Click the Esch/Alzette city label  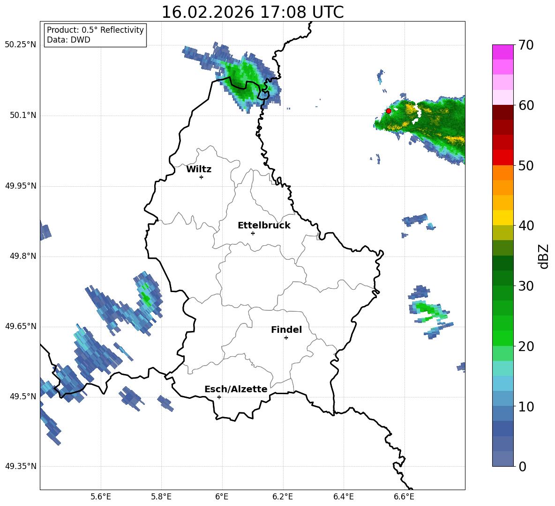point(236,389)
